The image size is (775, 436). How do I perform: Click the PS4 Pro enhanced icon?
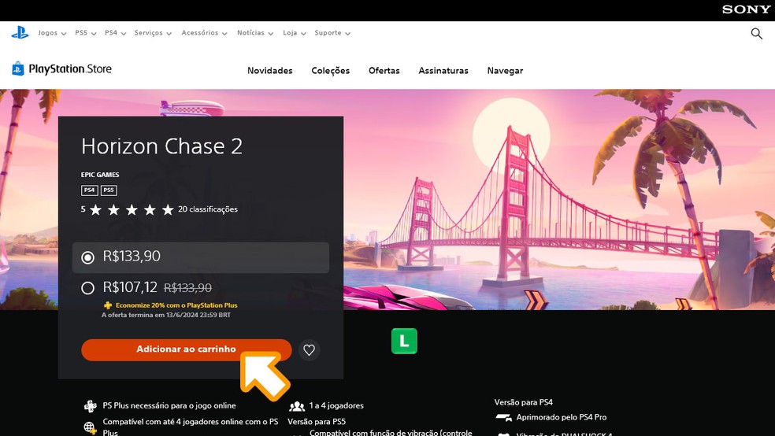click(503, 418)
